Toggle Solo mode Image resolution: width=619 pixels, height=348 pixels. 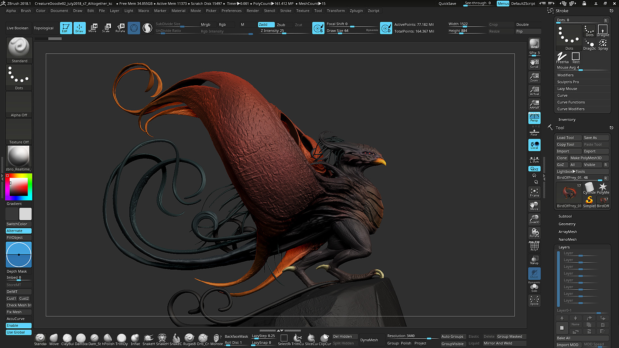pos(534,287)
